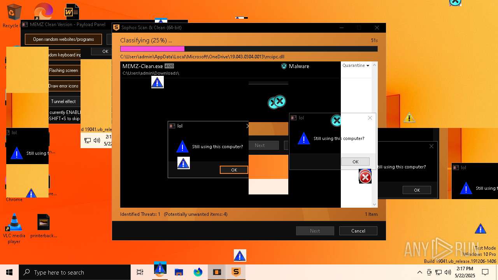The width and height of the screenshot is (498, 280).
Task: Open notification center icon
Action: [485, 272]
